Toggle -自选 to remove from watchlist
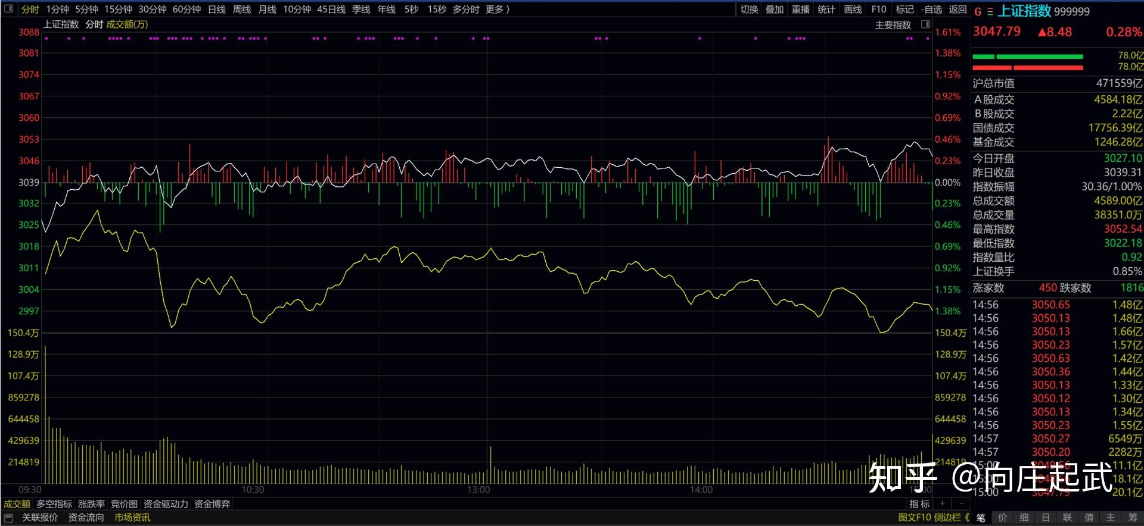Viewport: 1144px width, 526px height. coord(932,9)
